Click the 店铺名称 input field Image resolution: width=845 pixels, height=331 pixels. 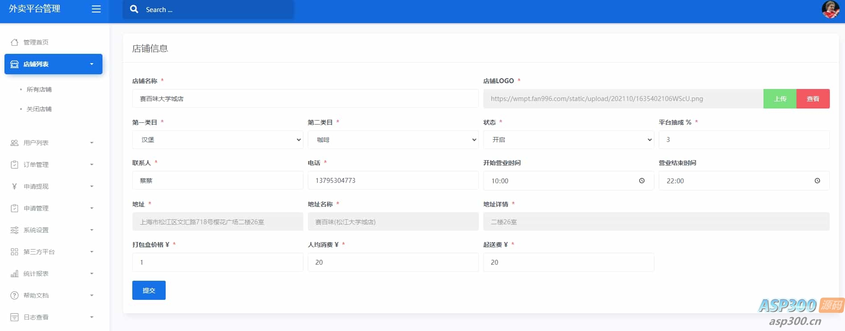(x=305, y=99)
